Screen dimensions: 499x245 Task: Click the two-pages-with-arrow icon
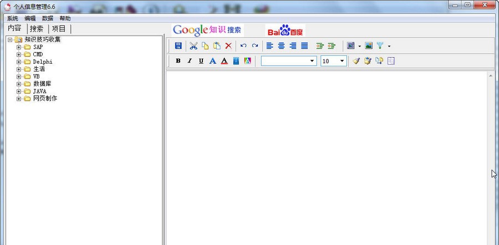pos(379,61)
